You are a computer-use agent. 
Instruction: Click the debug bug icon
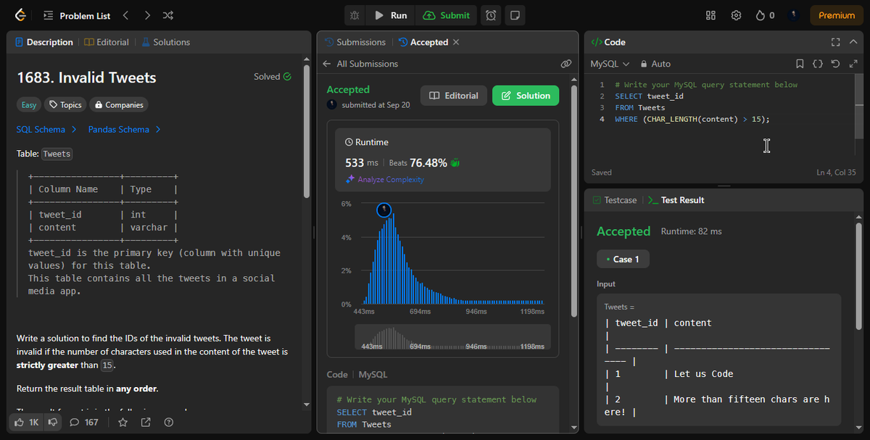coord(355,15)
